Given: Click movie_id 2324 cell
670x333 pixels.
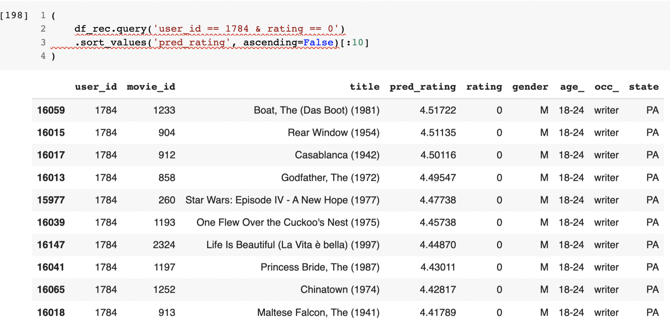Looking at the screenshot, I should [x=164, y=245].
